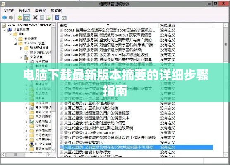
Task: Click the Default Domain Policy scroll icon
Action: click(x=5, y=25)
